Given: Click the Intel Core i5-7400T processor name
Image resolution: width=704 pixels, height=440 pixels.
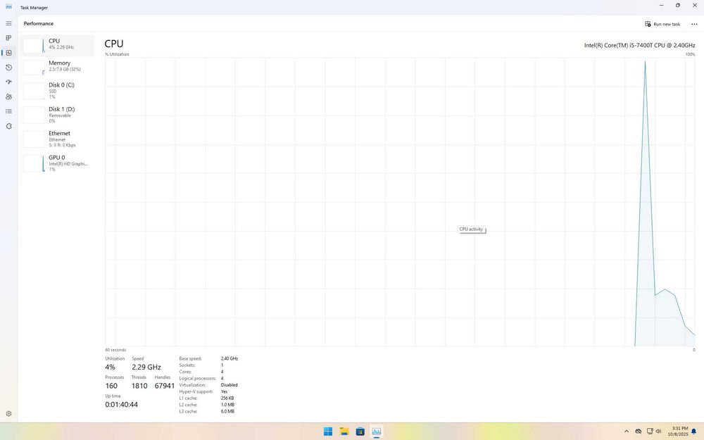Looking at the screenshot, I should [639, 45].
